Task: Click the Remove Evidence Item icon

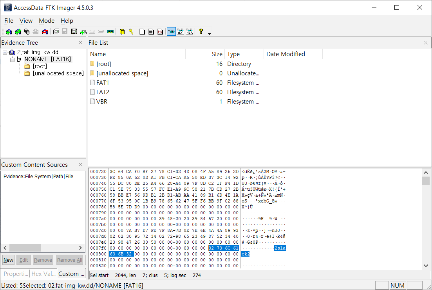Action: pos(36,32)
